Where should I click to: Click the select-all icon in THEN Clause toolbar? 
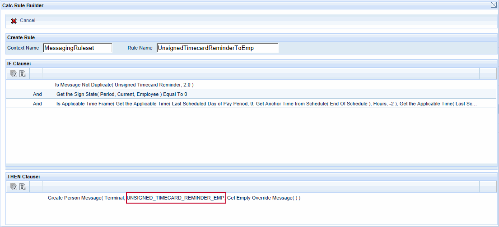point(14,187)
